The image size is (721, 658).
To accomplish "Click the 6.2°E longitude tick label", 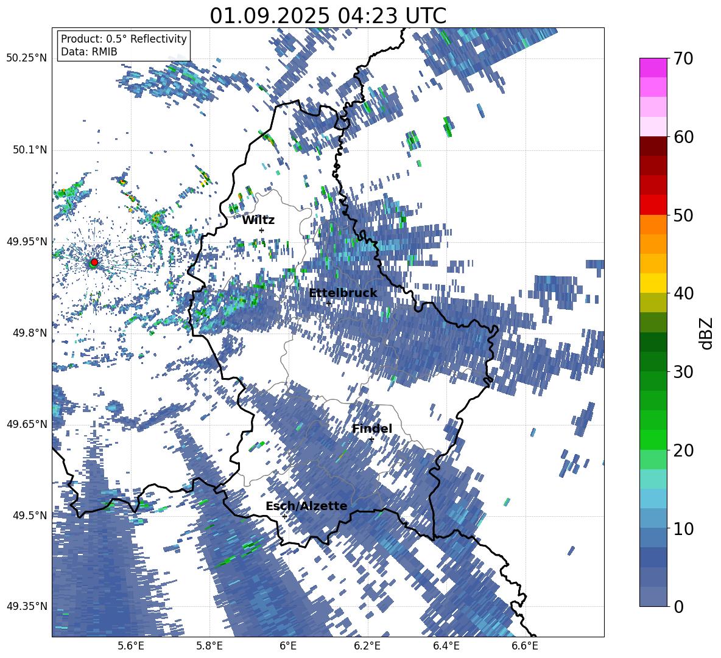I will point(367,646).
